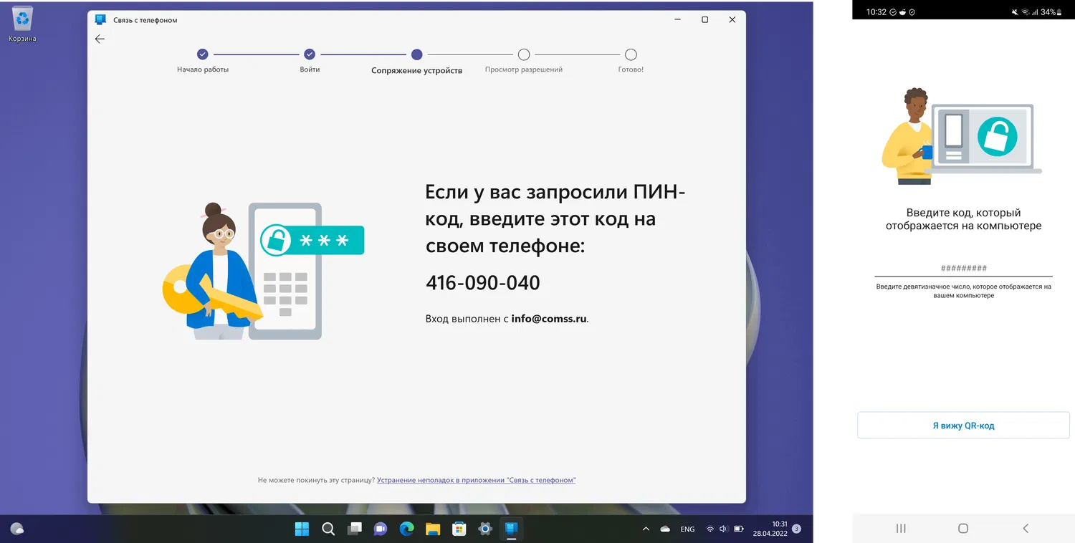Click the Wi-Fi icon in the Windows tray
This screenshot has height=543, width=1075.
(710, 529)
